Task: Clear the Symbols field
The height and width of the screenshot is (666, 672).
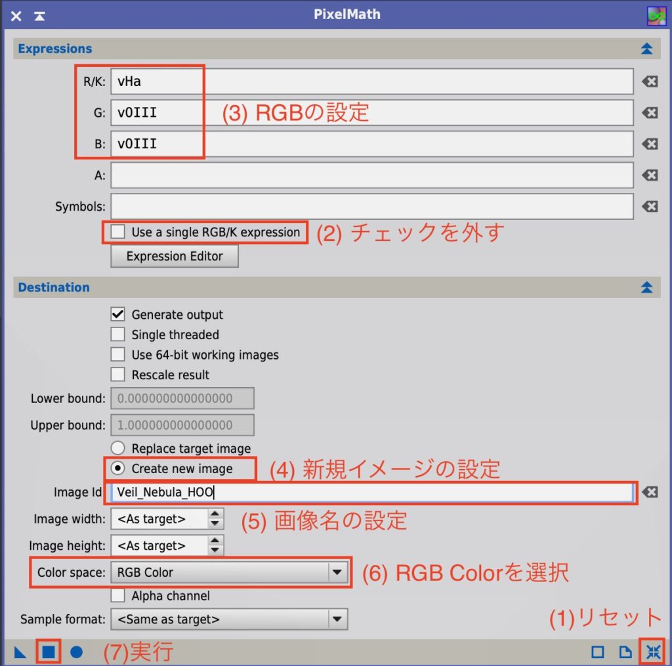Action: point(650,207)
